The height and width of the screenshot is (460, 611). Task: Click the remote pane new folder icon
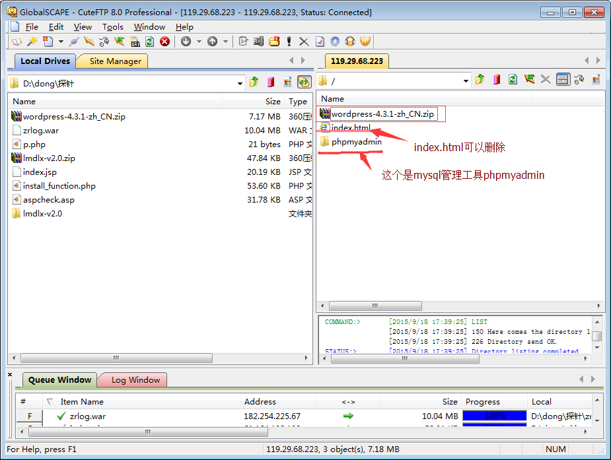[x=596, y=80]
